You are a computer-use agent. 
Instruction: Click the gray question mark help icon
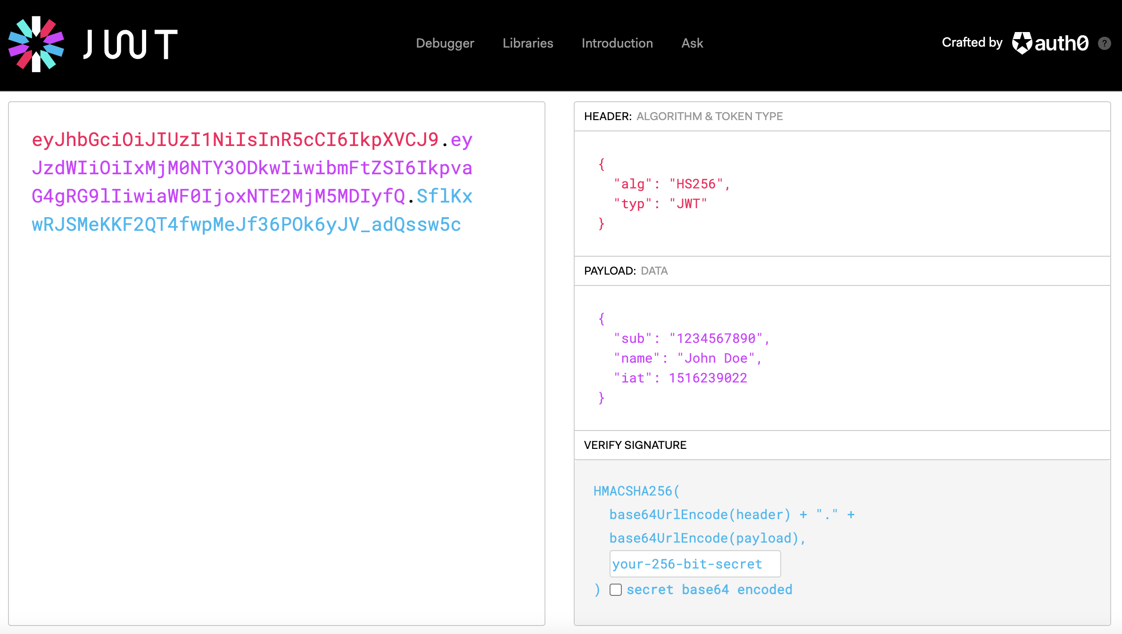click(x=1104, y=43)
